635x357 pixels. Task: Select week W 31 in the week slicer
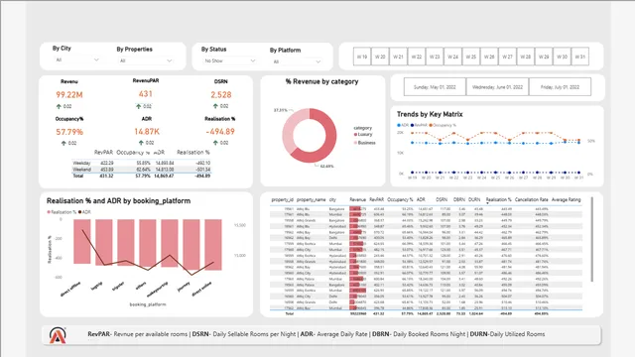[579, 57]
